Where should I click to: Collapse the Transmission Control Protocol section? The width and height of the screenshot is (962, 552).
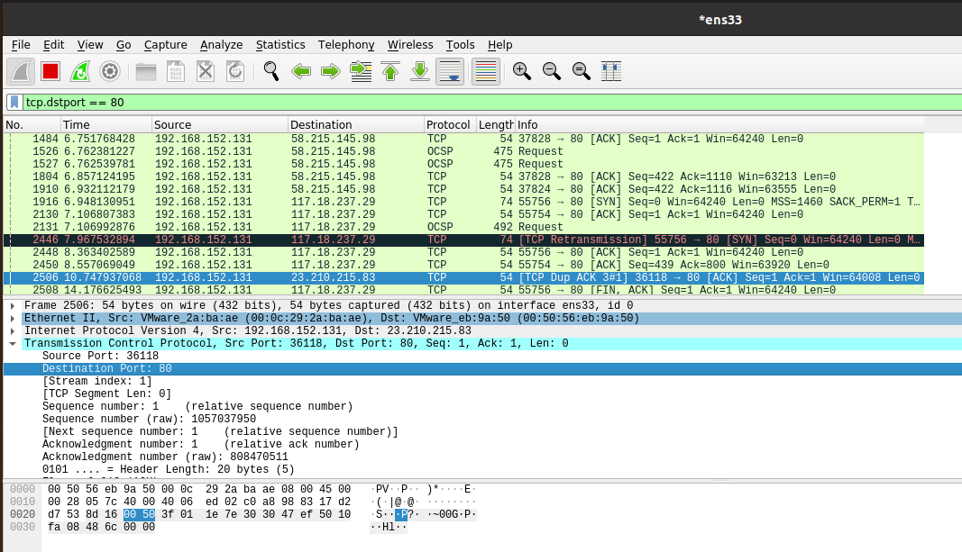pyautogui.click(x=12, y=344)
